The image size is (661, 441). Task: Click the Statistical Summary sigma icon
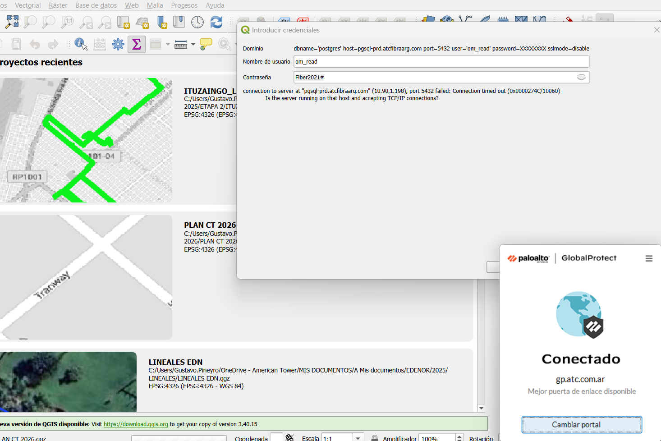click(x=136, y=44)
